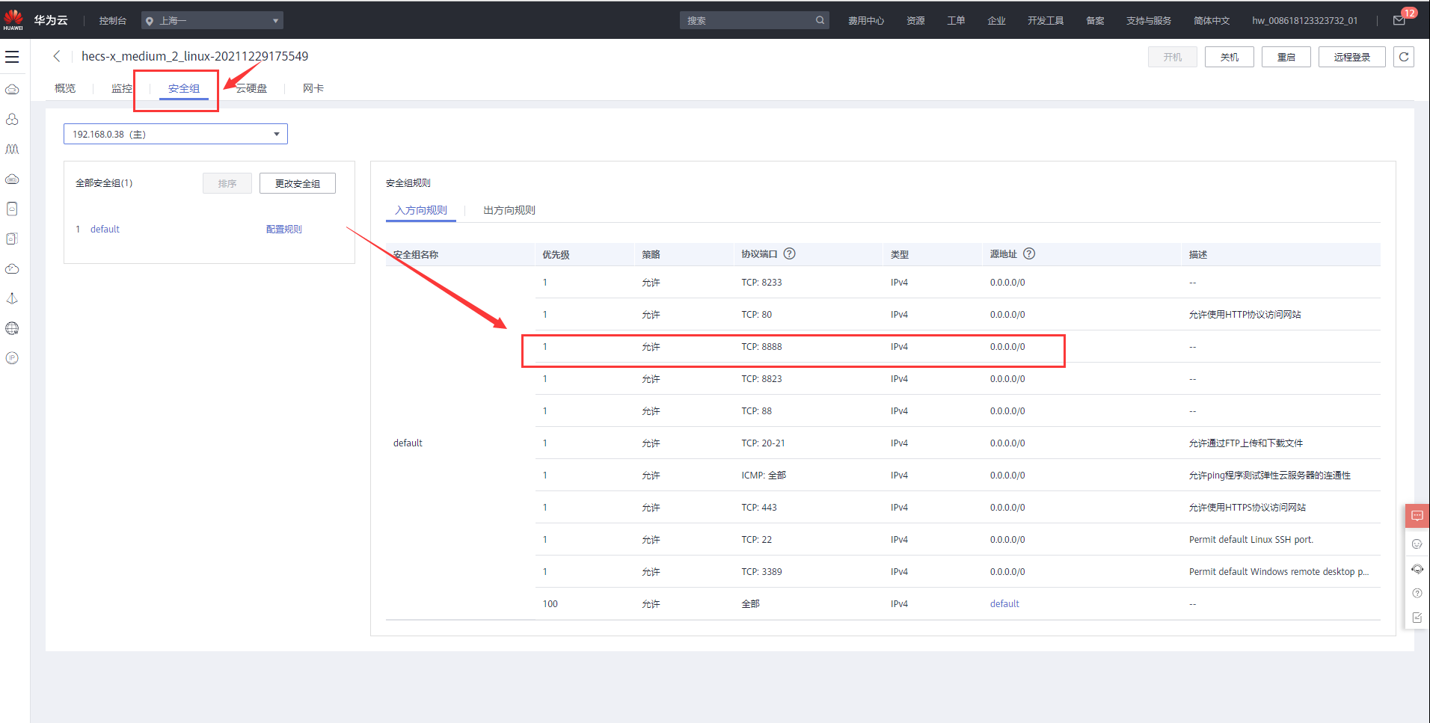The height and width of the screenshot is (723, 1430).
Task: Open the red feedback chat icon
Action: click(x=1417, y=516)
